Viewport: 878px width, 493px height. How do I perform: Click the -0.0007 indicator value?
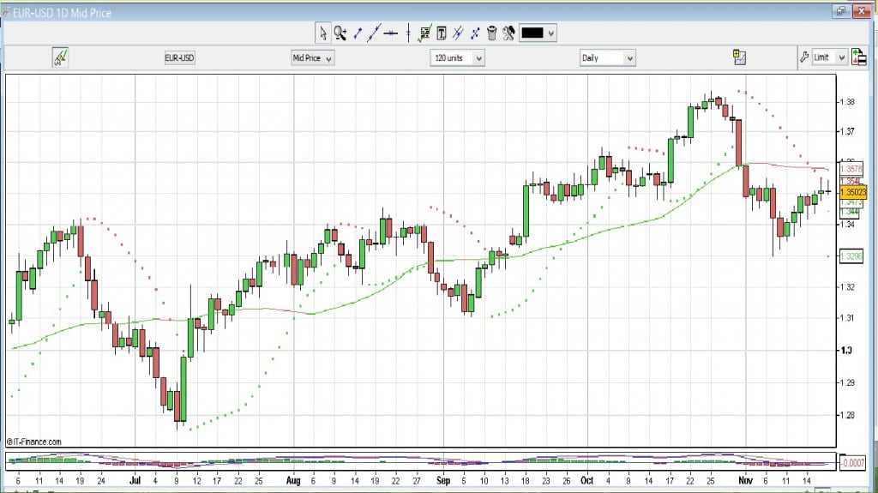(x=853, y=463)
